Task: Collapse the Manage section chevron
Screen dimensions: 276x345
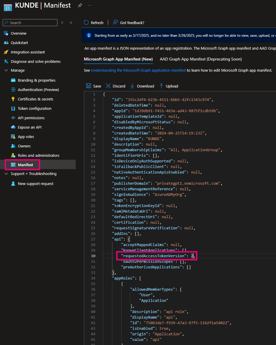Action: pos(6,70)
